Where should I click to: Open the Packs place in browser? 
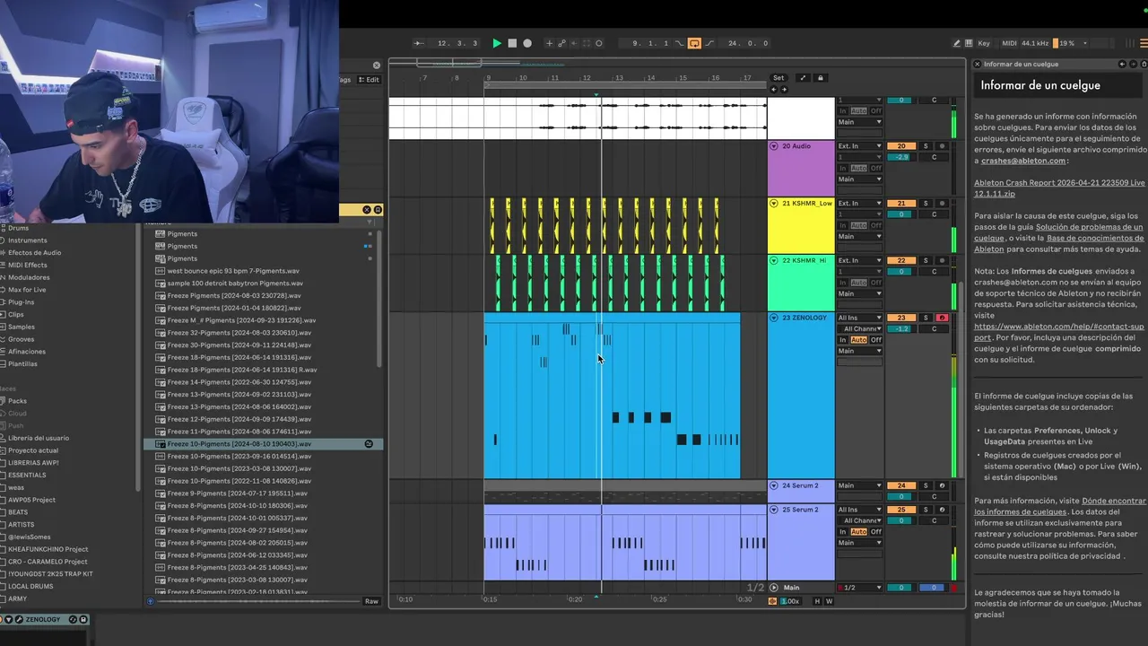pos(17,401)
